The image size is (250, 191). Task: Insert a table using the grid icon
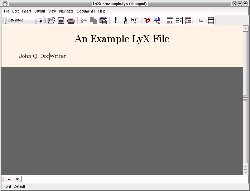click(211, 20)
